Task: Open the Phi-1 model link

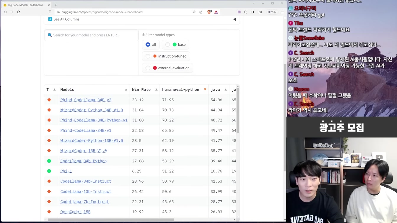Action: point(66,171)
